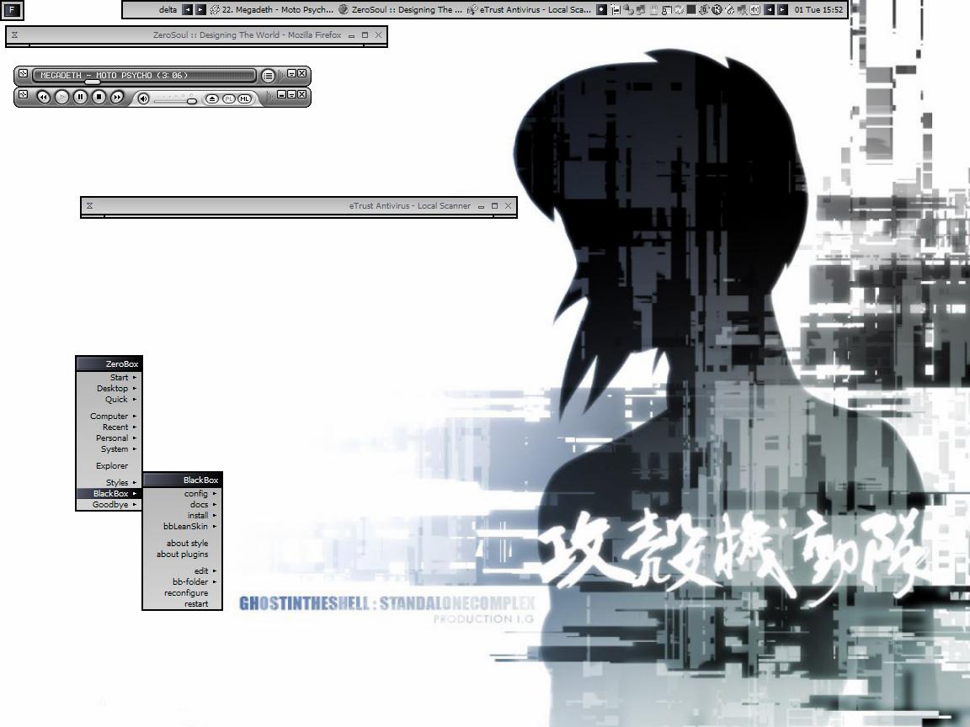Open the bb-folder submenu

(x=183, y=581)
